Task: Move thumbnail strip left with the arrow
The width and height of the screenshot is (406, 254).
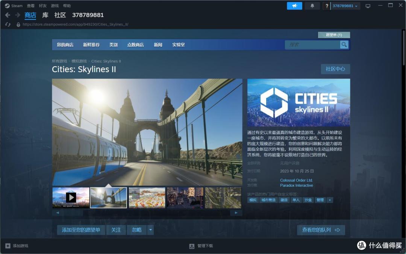Action: tap(58, 213)
